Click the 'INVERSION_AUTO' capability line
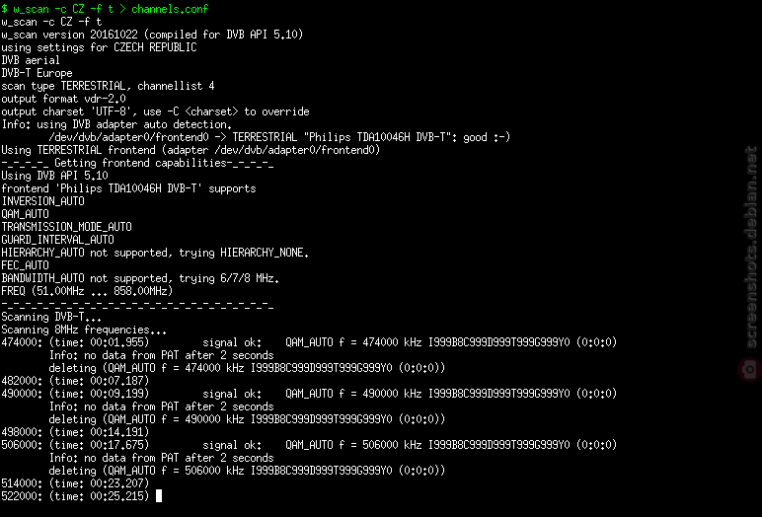This screenshot has height=517, width=762. point(42,201)
